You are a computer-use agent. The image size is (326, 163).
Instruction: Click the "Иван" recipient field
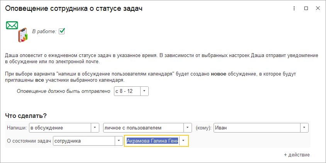(x=257, y=128)
